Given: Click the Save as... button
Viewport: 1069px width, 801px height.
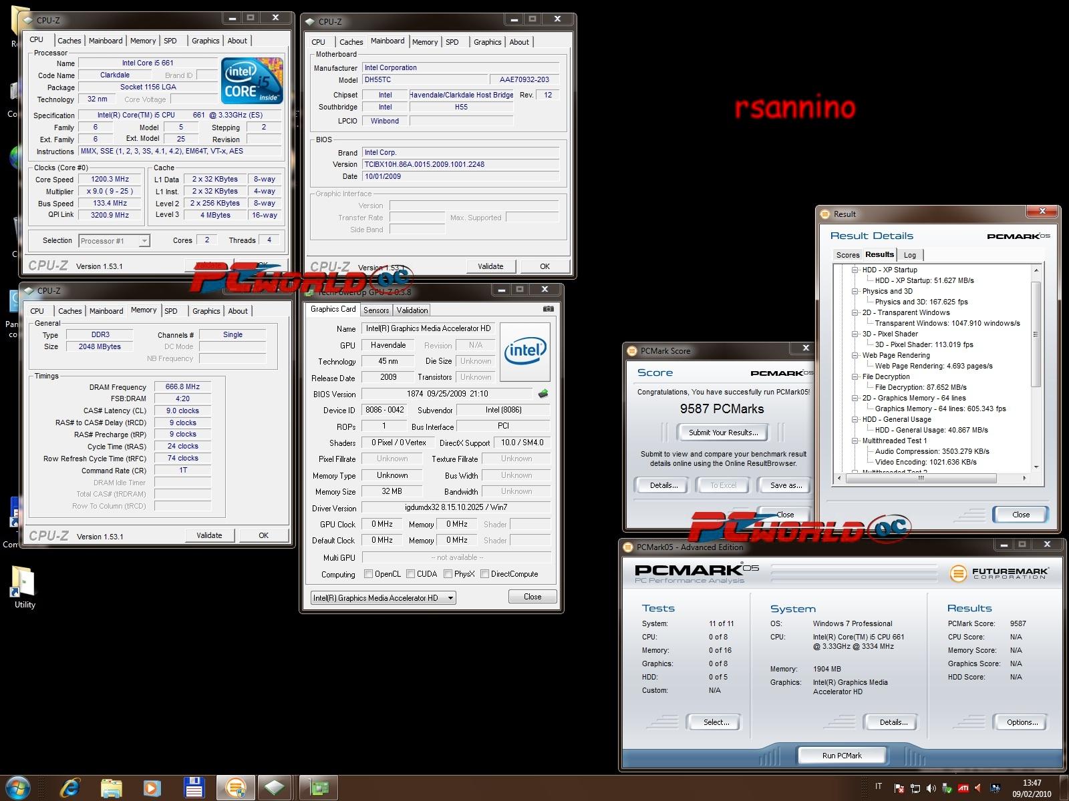Looking at the screenshot, I should click(786, 485).
